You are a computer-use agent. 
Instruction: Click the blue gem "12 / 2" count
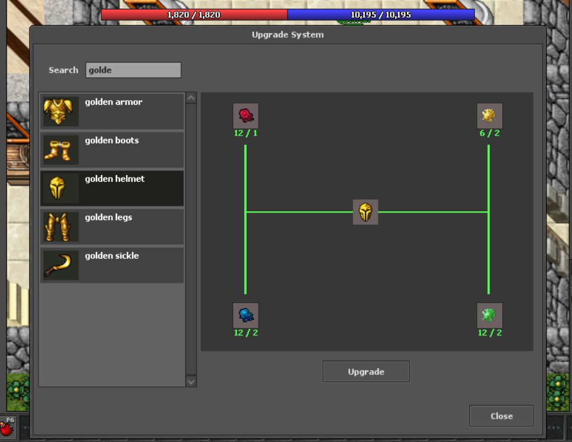(246, 333)
